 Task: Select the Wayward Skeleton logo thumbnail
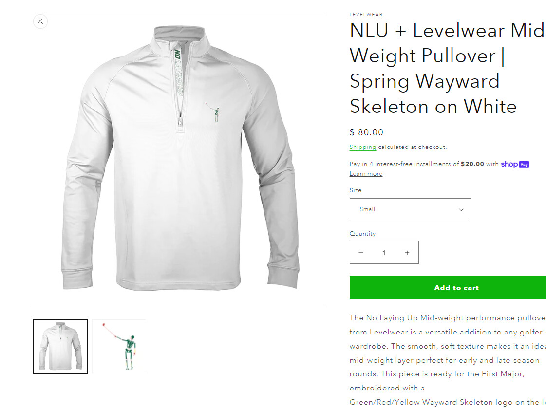tap(119, 346)
